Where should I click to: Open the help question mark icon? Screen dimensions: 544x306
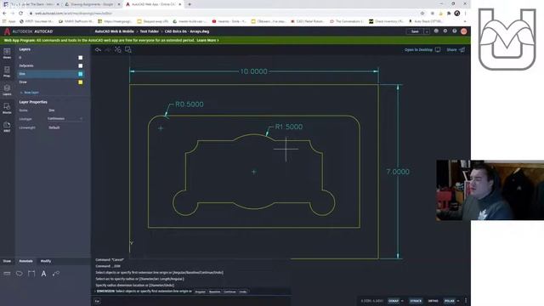tap(454, 31)
